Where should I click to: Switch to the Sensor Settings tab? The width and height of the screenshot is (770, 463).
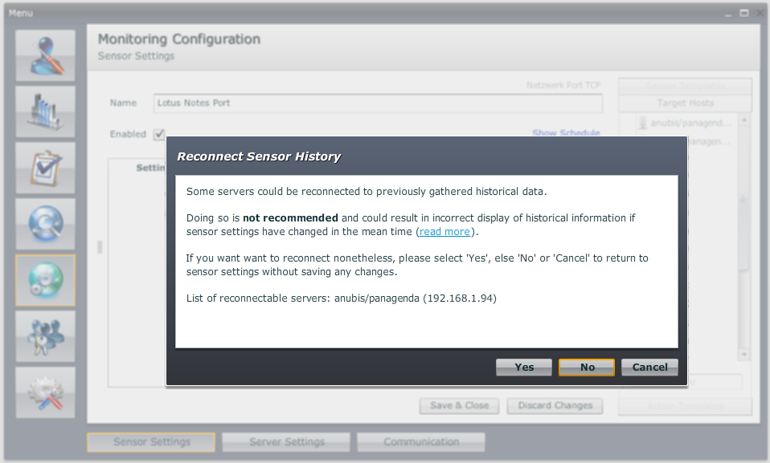point(151,442)
